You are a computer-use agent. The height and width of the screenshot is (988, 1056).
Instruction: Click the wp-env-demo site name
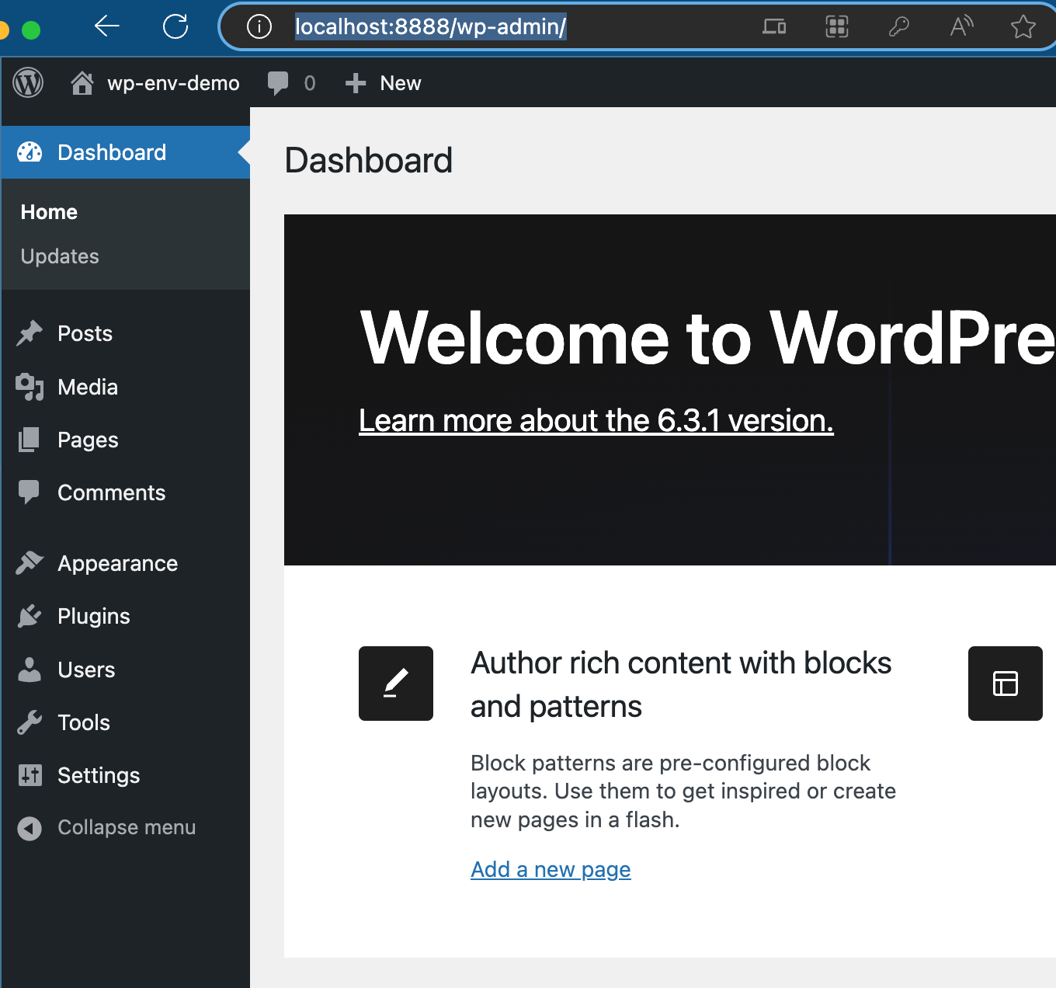173,83
